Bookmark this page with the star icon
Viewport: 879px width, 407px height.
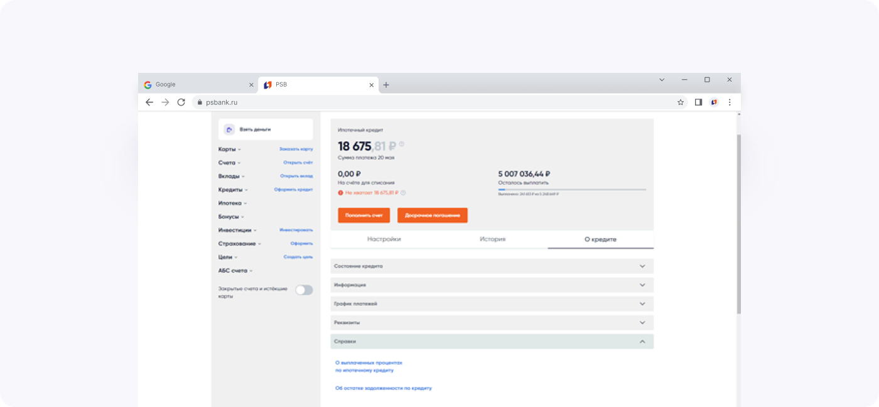[681, 102]
